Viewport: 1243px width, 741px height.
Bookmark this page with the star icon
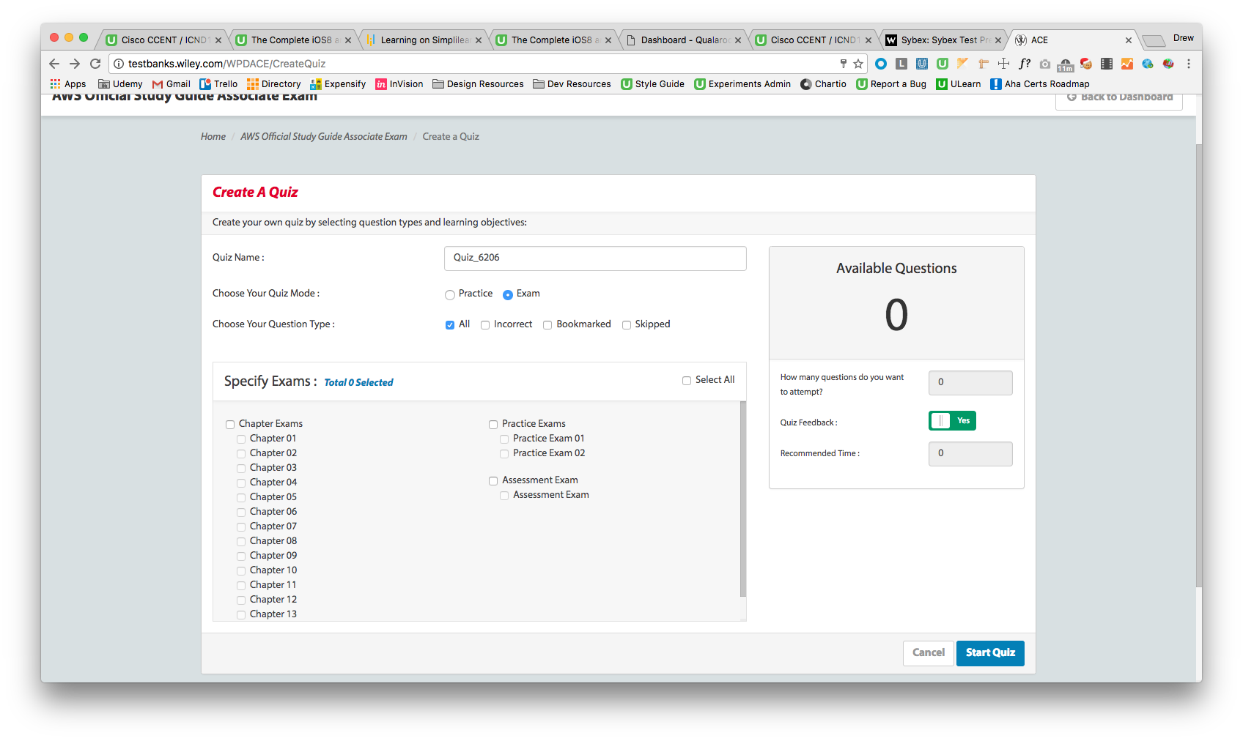click(x=858, y=64)
